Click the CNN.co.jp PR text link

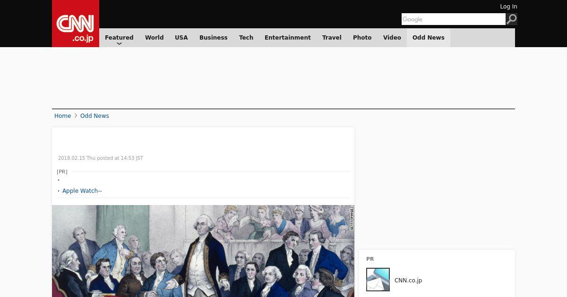(408, 280)
